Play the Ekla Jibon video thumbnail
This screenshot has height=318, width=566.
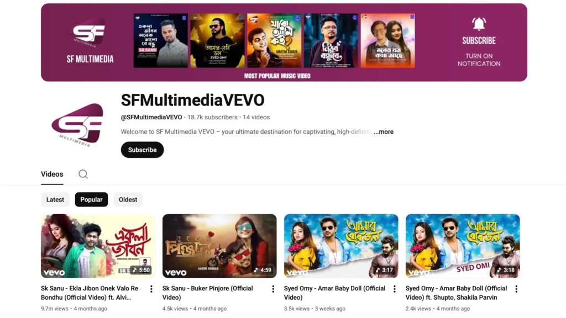click(98, 246)
